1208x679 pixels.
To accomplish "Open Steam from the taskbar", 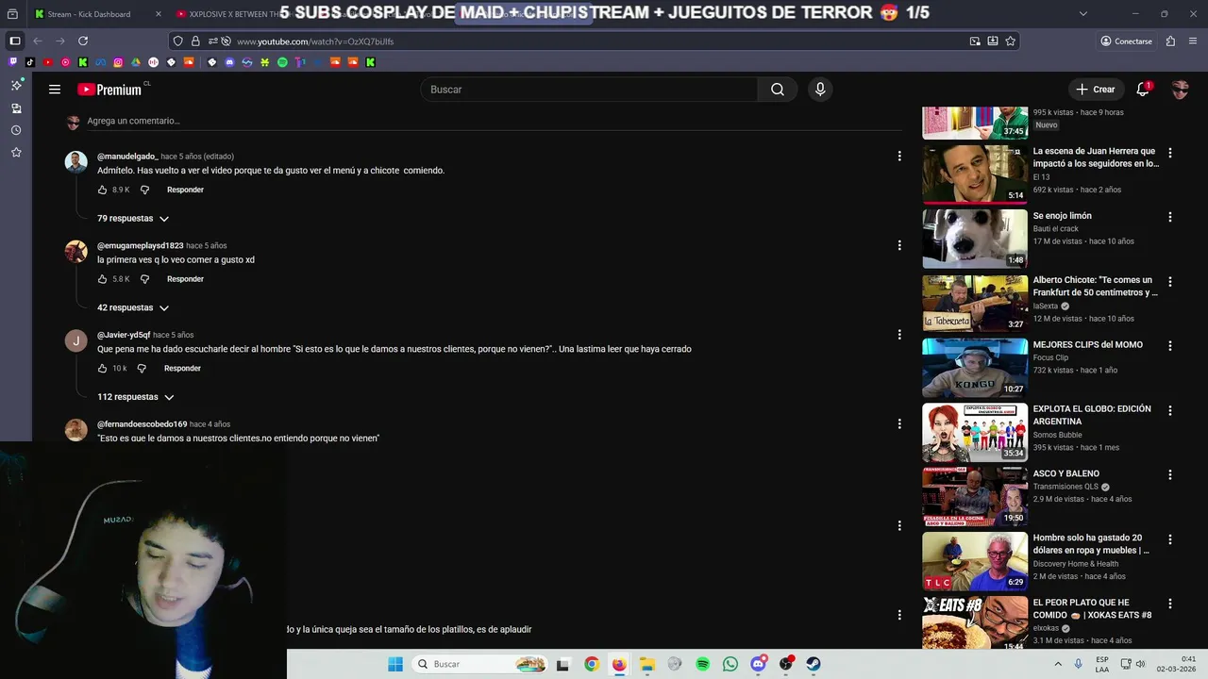I will coord(814,664).
